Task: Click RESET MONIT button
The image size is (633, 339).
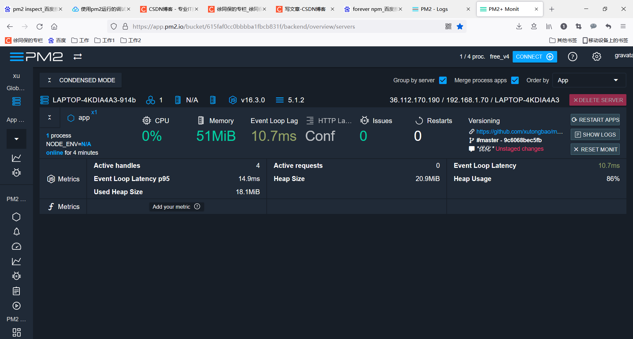Action: pos(595,149)
